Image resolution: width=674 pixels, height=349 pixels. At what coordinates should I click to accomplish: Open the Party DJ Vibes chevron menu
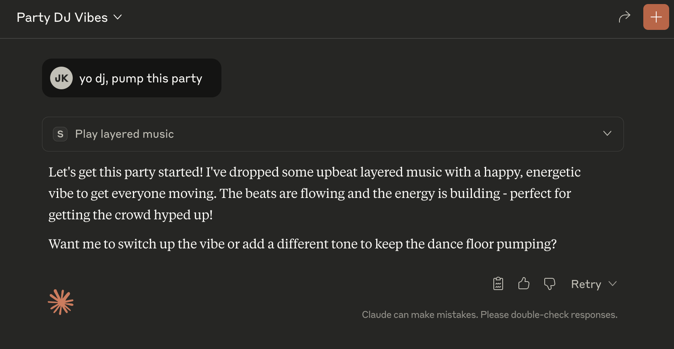pyautogui.click(x=118, y=17)
